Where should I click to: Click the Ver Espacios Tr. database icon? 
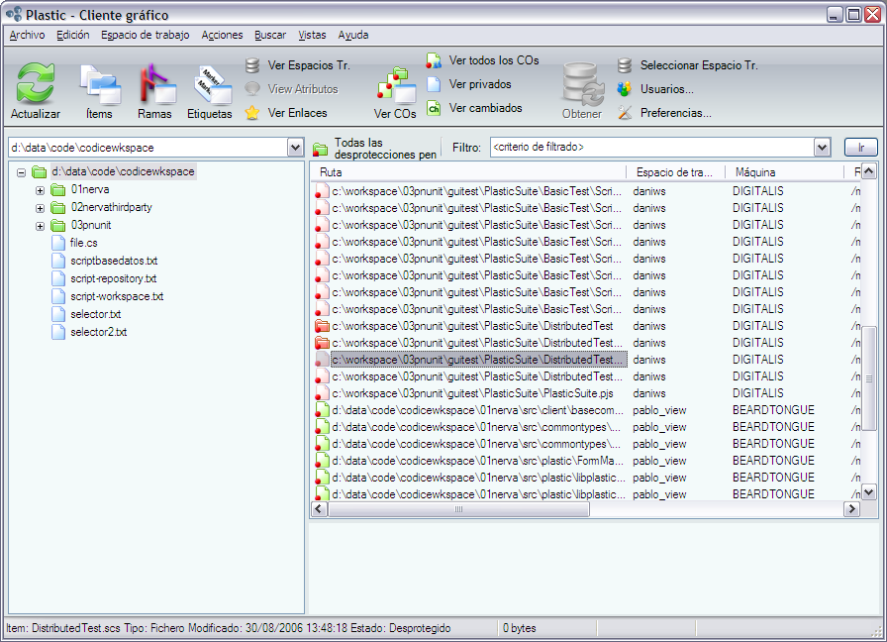click(252, 65)
